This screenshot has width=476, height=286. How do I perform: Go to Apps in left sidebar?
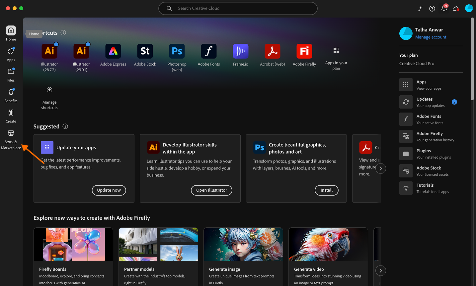pyautogui.click(x=11, y=54)
